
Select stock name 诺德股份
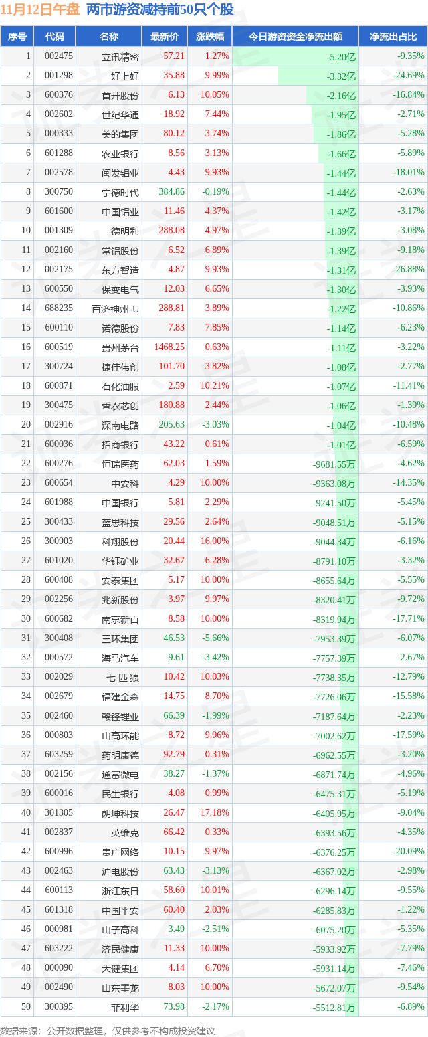(x=120, y=328)
